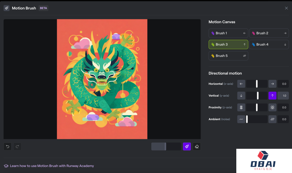
Task: Click the graduation cap Academy icon
Action: tap(6, 166)
